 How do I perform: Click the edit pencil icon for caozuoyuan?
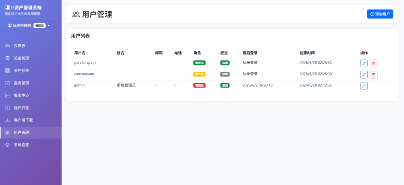364,75
